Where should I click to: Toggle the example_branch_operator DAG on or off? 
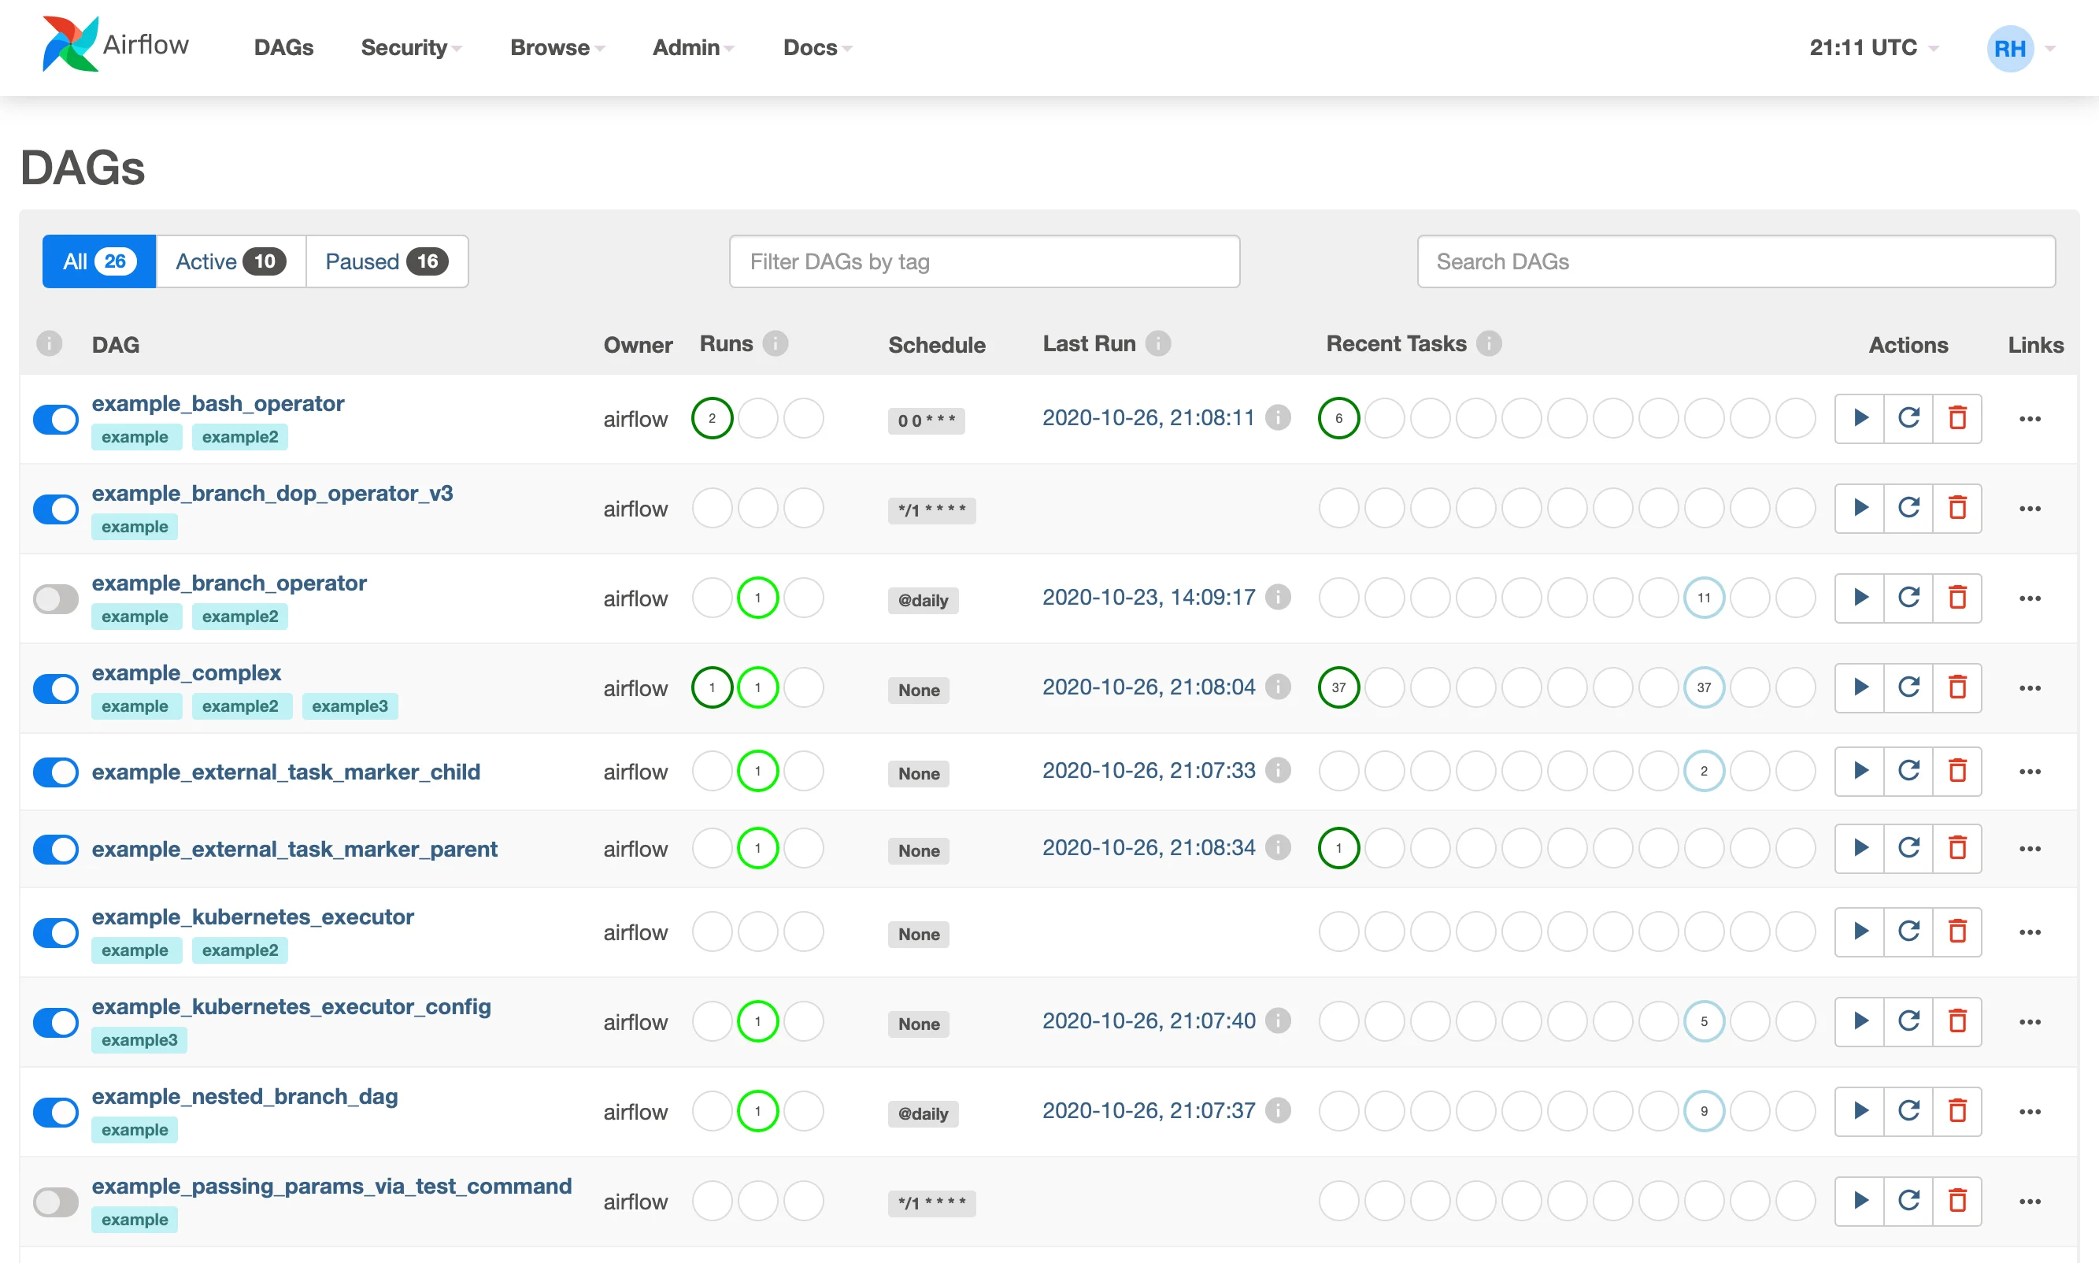[x=54, y=595]
